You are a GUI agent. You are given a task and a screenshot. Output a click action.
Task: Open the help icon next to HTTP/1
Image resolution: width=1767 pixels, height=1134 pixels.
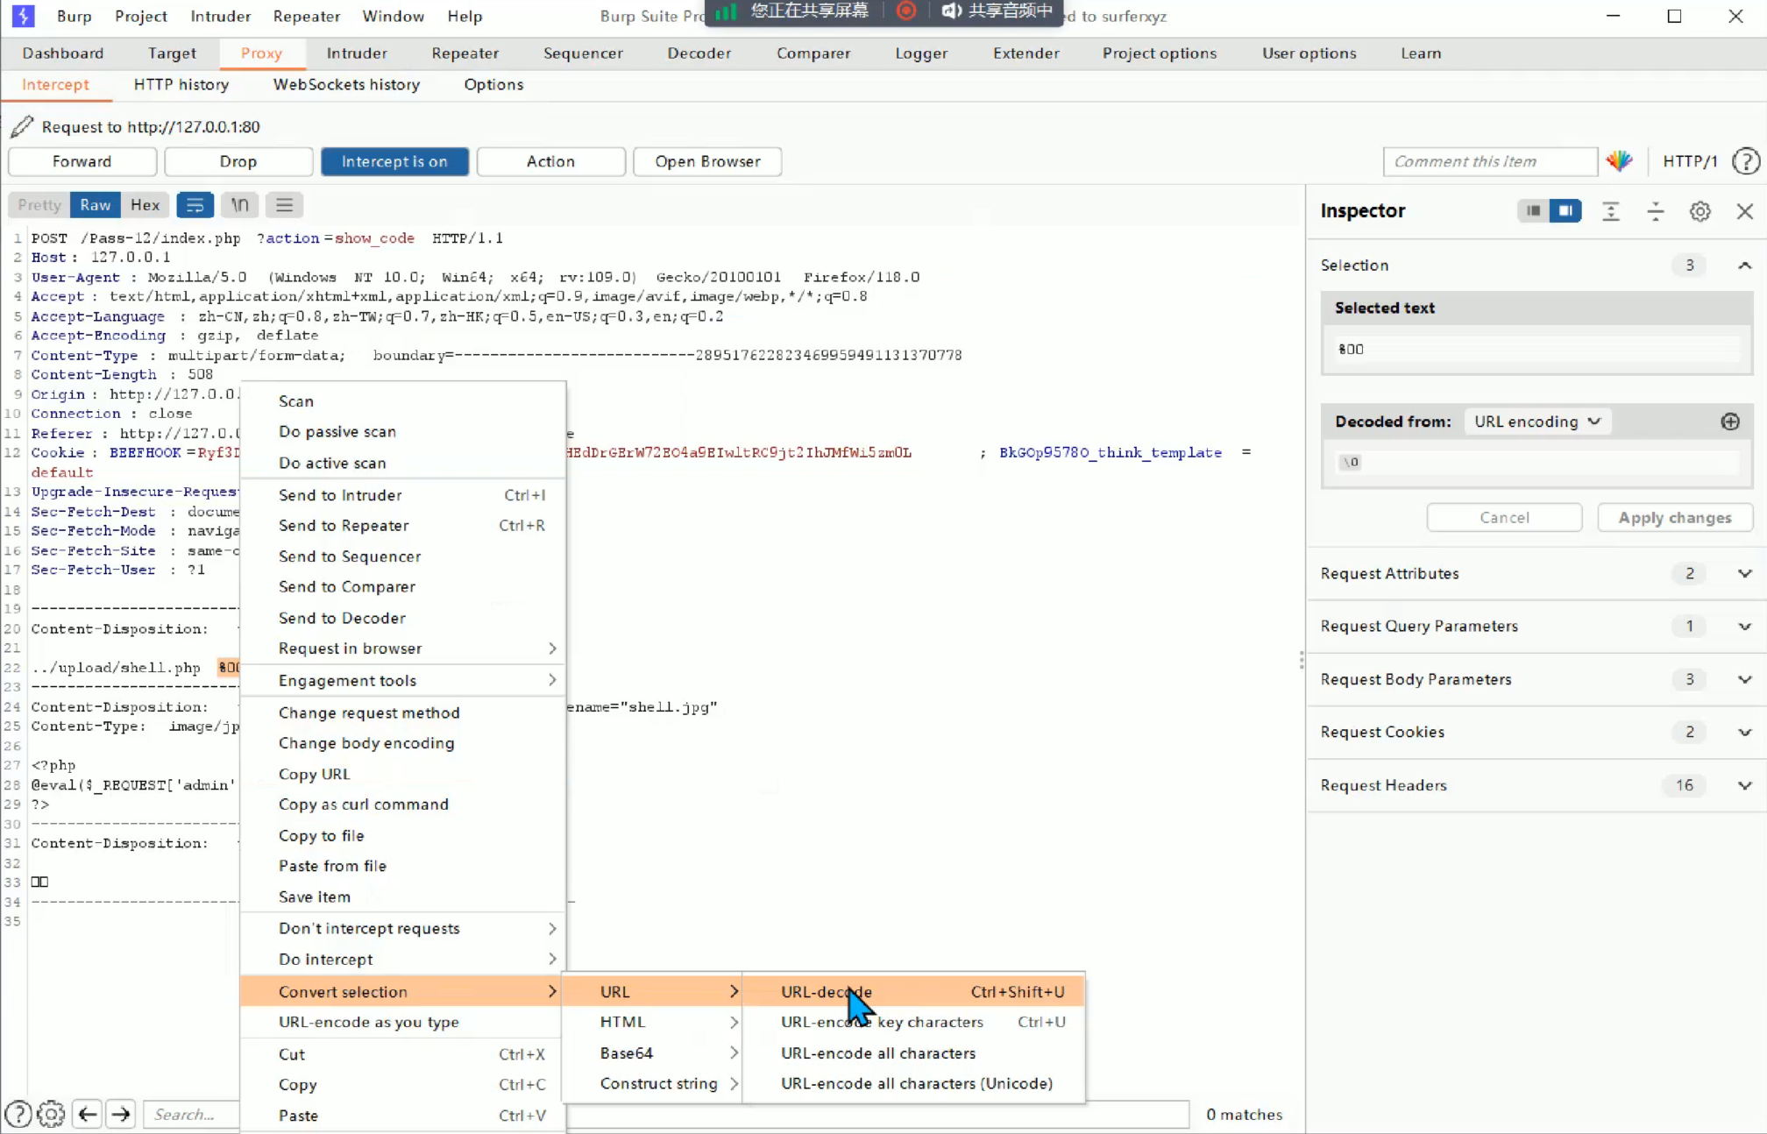(x=1746, y=161)
